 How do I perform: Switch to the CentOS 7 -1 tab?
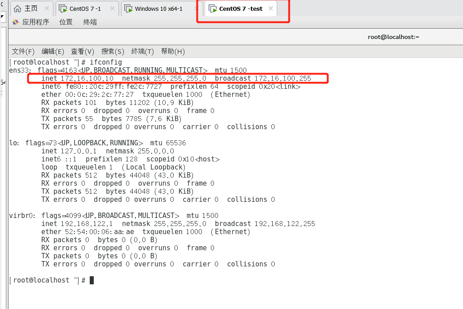[87, 9]
